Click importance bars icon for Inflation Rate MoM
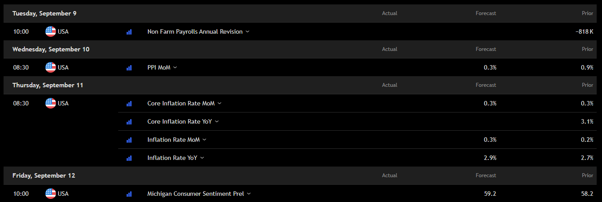The image size is (602, 202). [129, 140]
